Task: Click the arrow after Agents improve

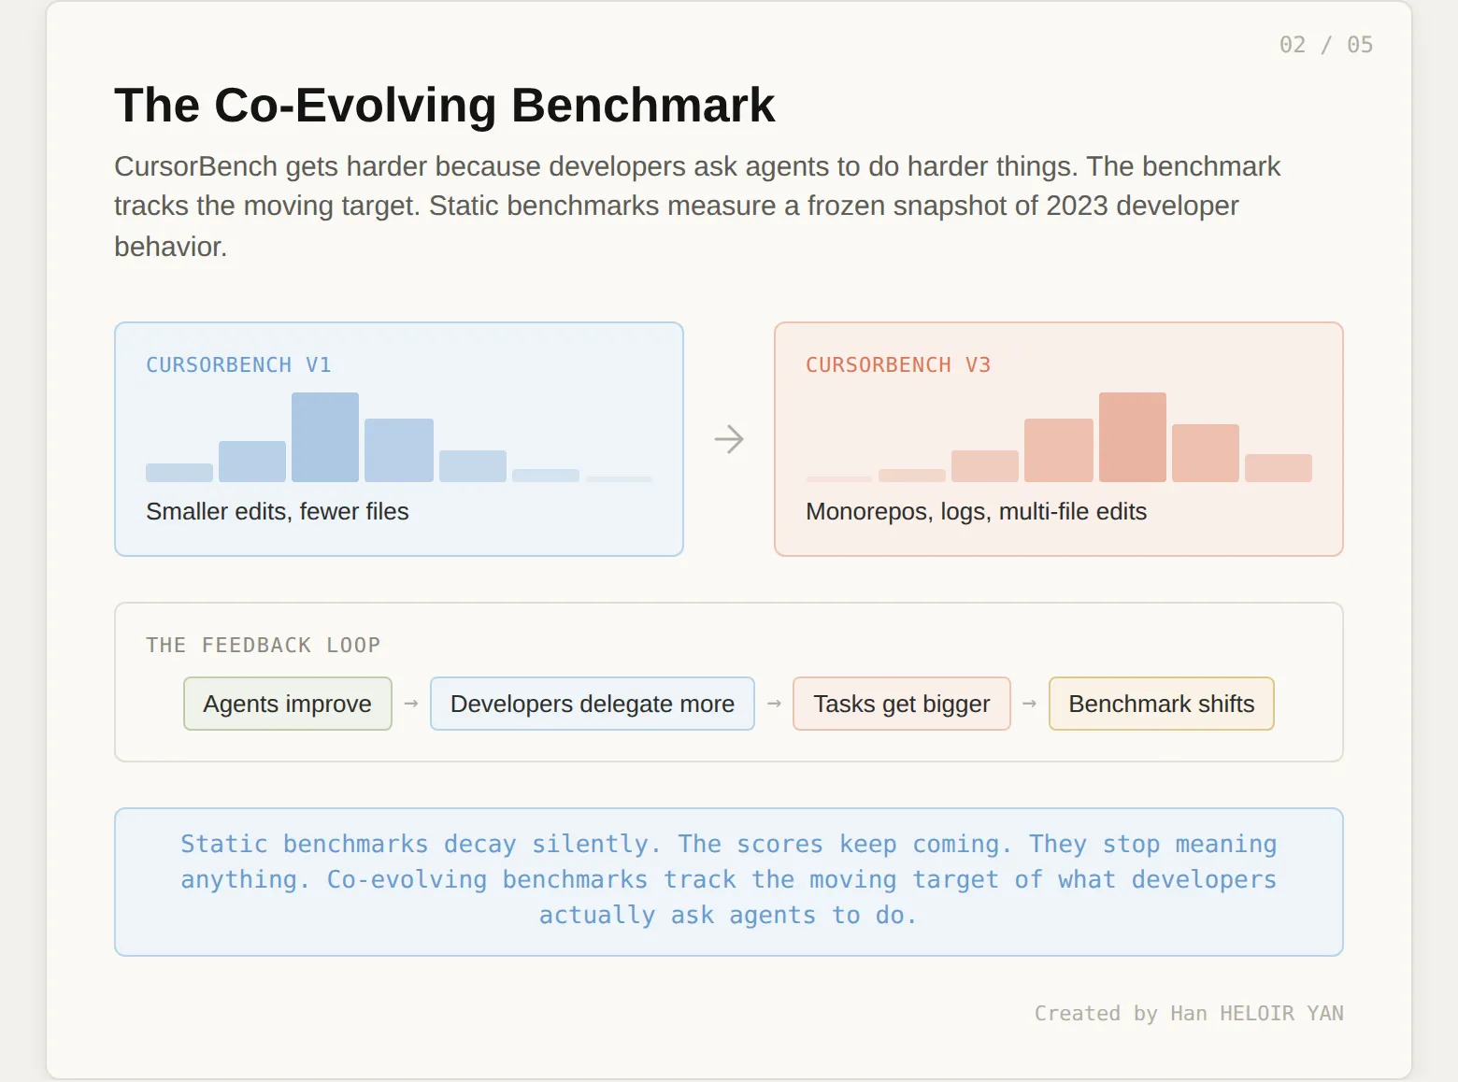Action: (411, 704)
